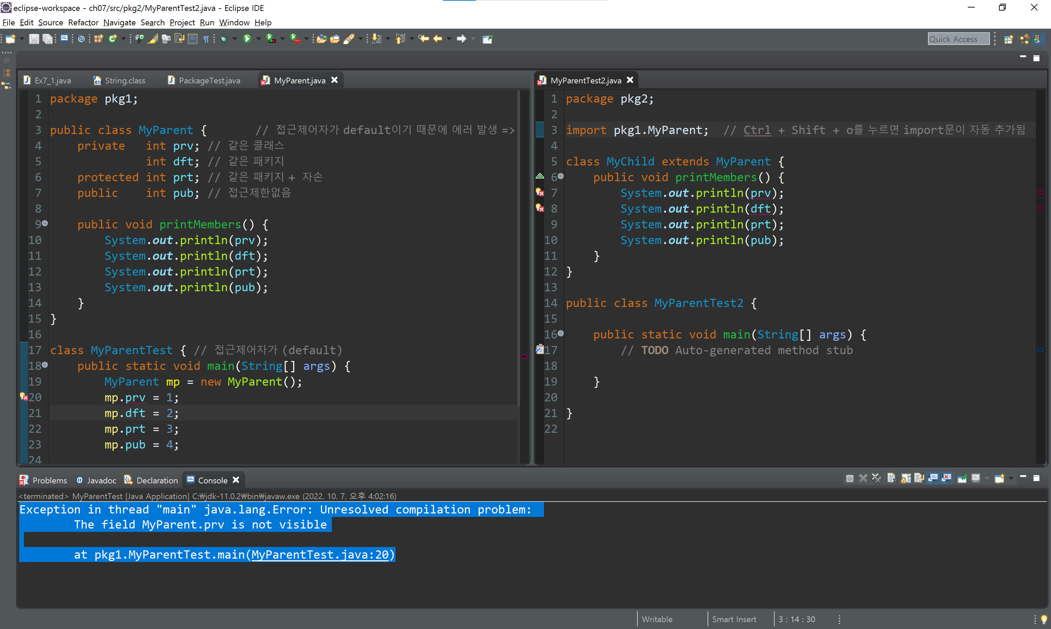This screenshot has width=1051, height=629.
Task: Open the MyParentTest.java:20 stack trace link
Action: (320, 554)
